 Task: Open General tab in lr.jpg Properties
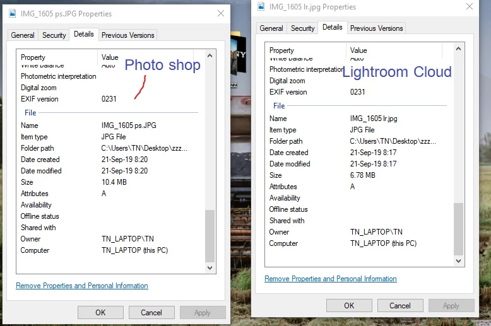271,28
